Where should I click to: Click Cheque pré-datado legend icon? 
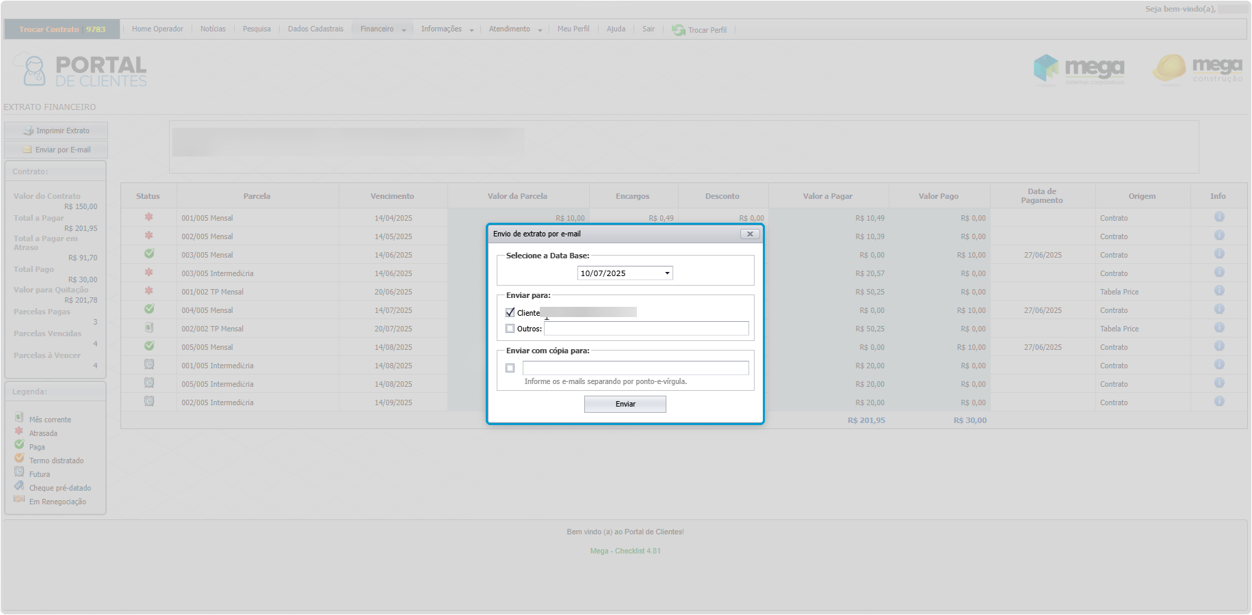click(19, 485)
